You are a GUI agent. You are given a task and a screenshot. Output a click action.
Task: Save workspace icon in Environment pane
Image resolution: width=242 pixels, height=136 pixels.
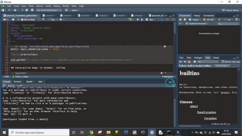tap(185, 20)
